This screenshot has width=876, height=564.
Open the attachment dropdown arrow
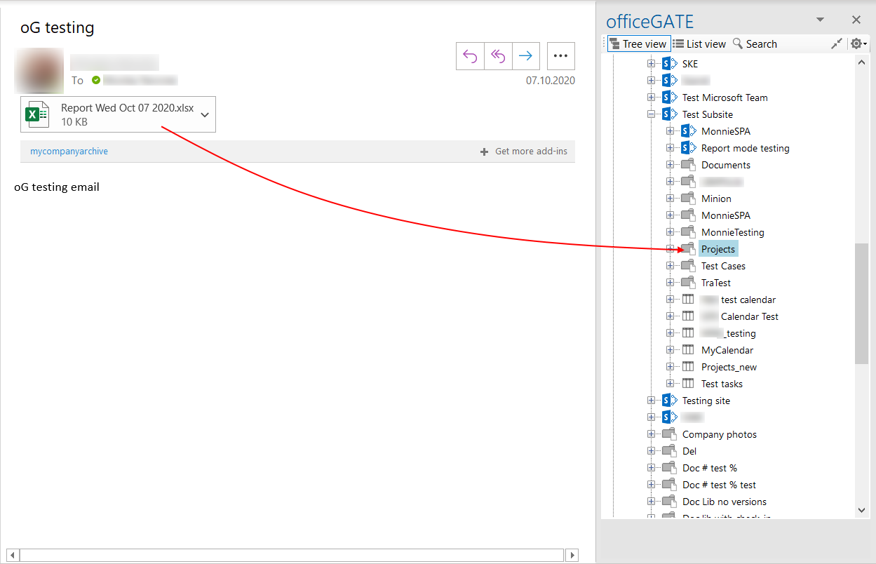[x=205, y=114]
